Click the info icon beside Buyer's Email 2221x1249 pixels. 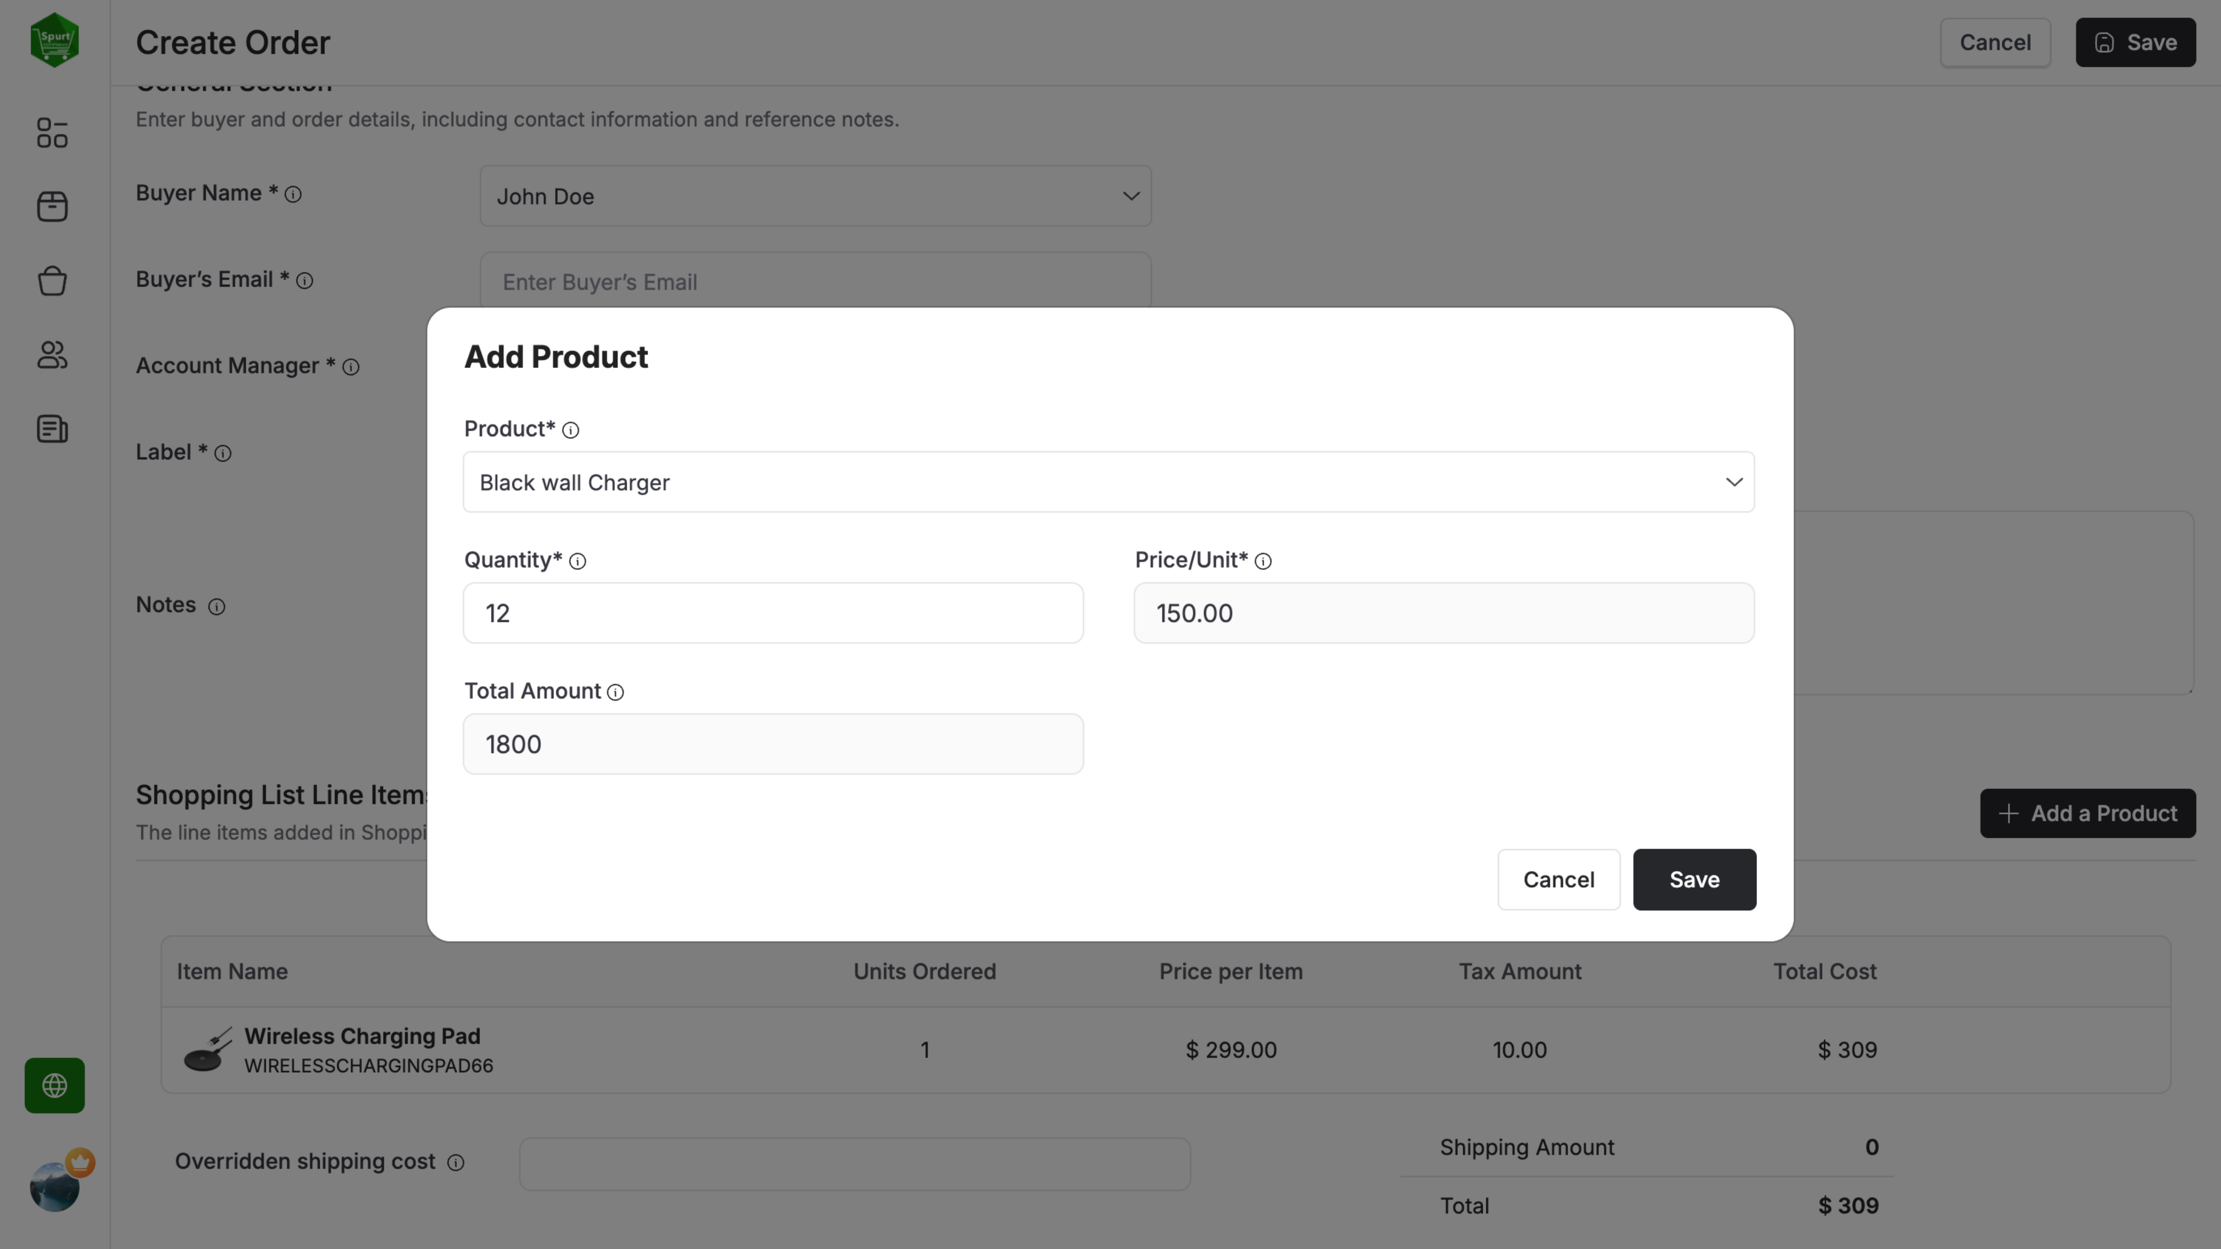305,281
